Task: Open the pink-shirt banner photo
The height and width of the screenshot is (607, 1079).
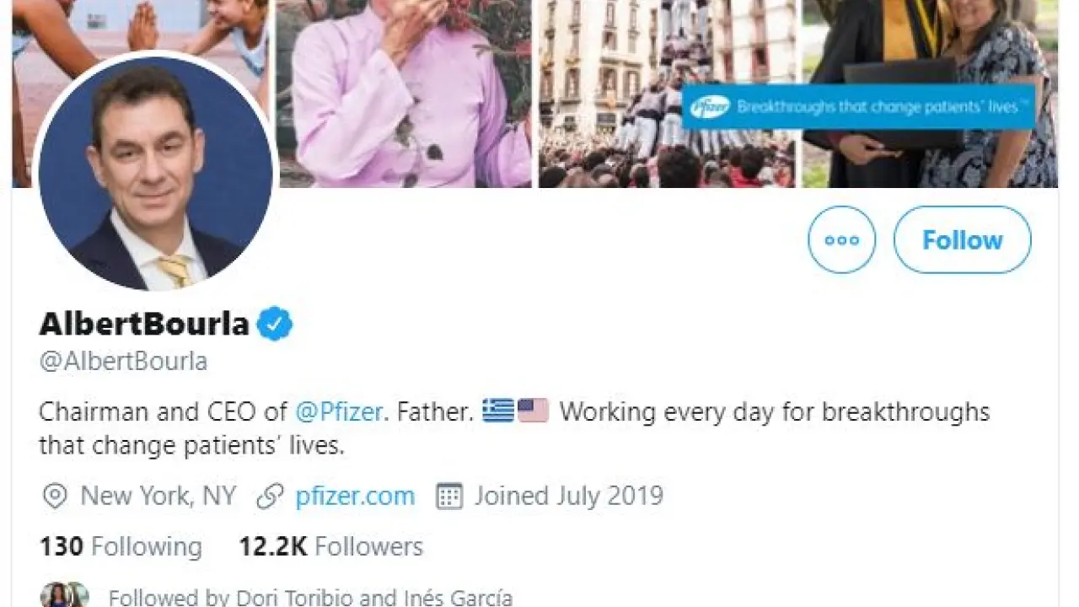Action: pos(405,93)
